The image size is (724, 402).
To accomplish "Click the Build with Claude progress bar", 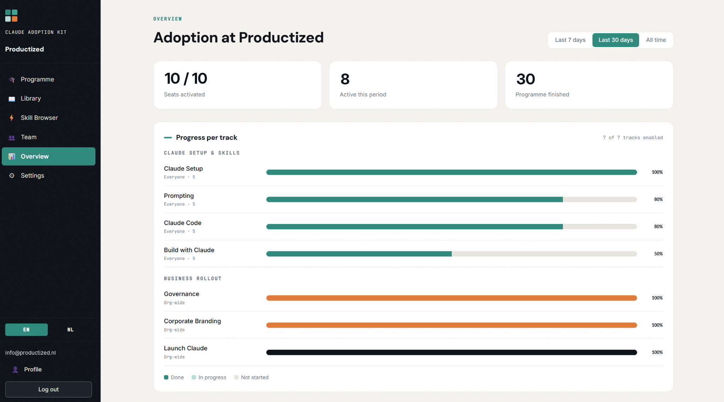I will coord(452,254).
